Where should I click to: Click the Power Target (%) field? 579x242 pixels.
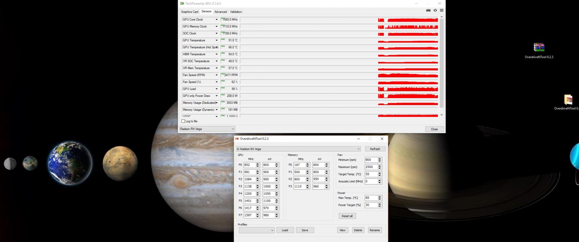tap(371, 205)
